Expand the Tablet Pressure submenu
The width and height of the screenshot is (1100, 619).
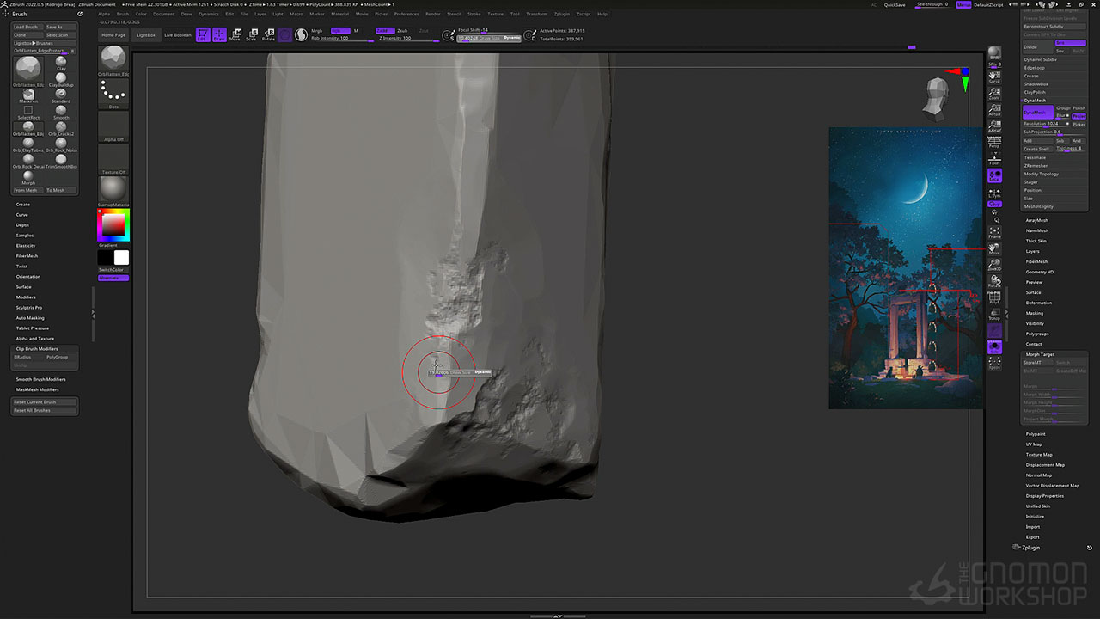[33, 328]
